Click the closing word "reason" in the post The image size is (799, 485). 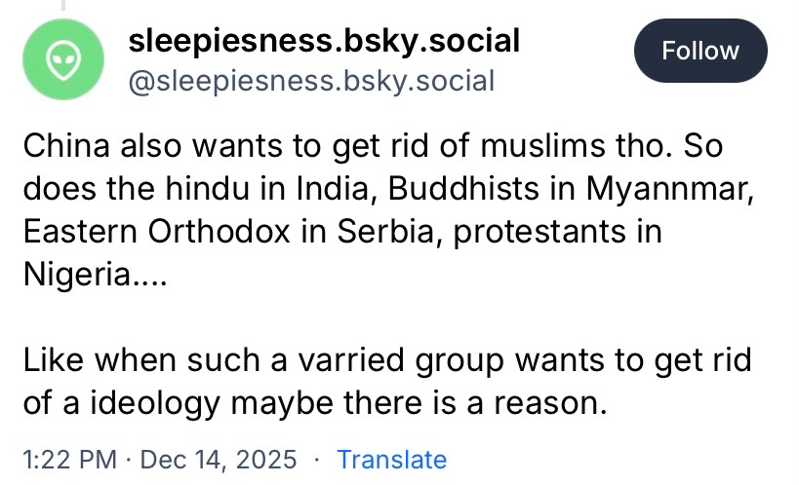549,402
